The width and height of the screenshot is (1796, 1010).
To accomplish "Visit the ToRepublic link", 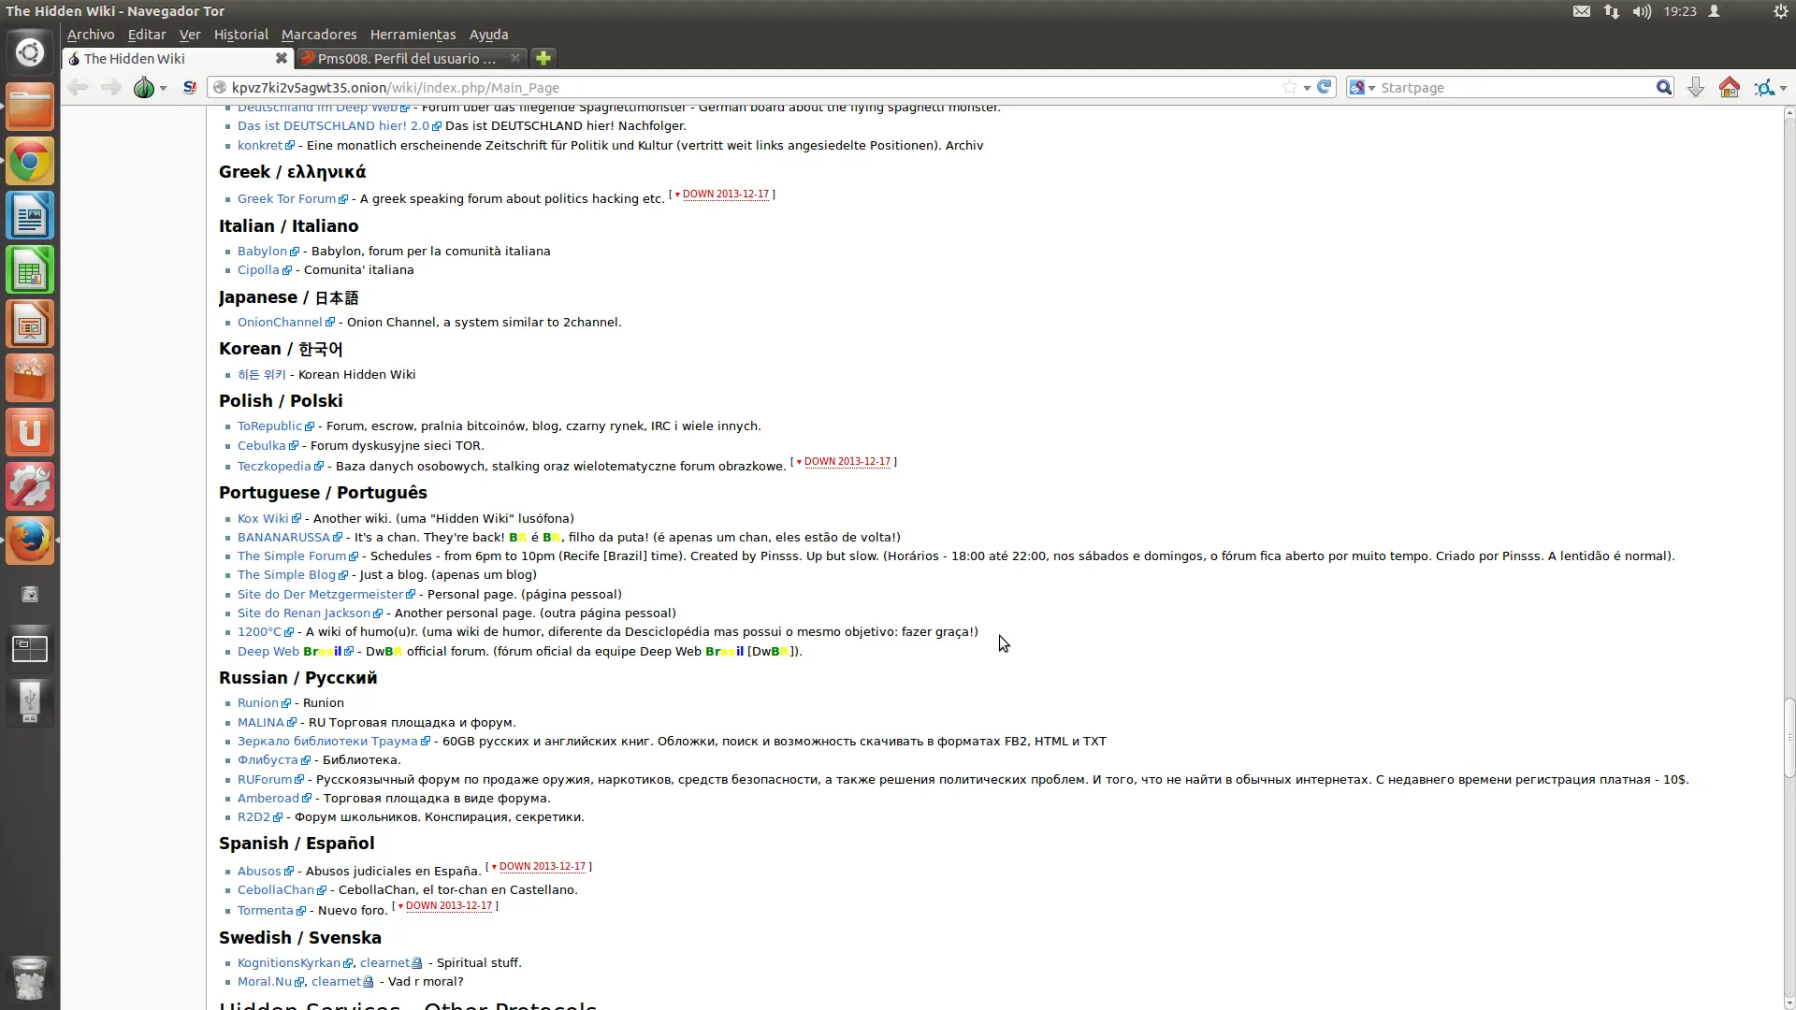I will (269, 426).
